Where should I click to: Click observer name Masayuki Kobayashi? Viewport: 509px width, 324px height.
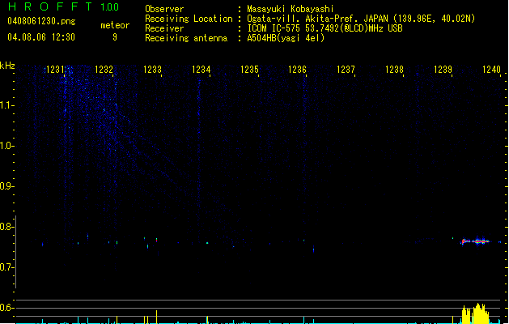click(x=291, y=9)
